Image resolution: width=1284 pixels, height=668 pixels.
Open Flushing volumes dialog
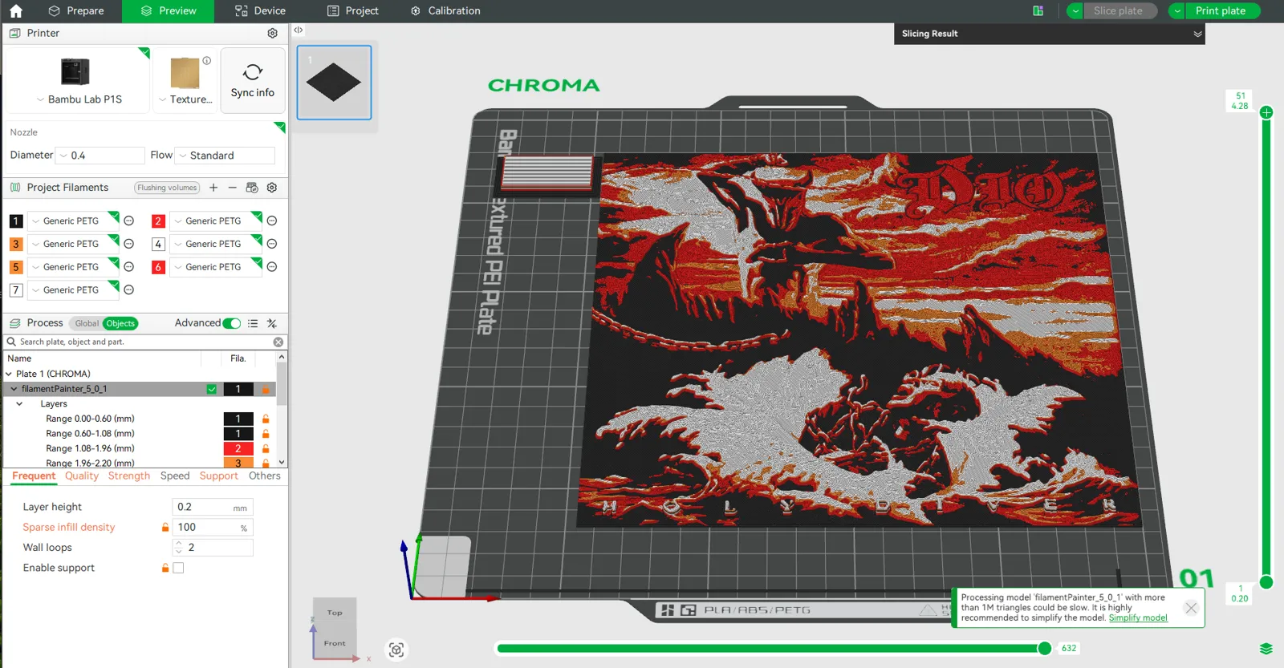tap(167, 188)
